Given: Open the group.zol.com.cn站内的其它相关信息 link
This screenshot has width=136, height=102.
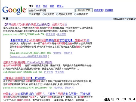Looking at the screenshot, I should click(x=29, y=56).
